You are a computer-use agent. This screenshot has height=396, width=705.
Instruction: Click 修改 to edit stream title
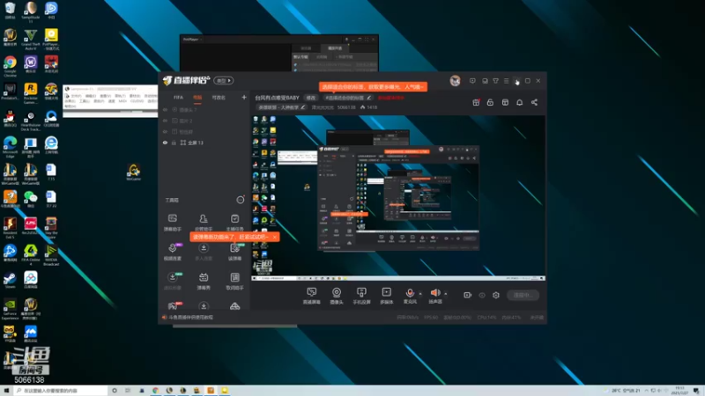pyautogui.click(x=311, y=98)
